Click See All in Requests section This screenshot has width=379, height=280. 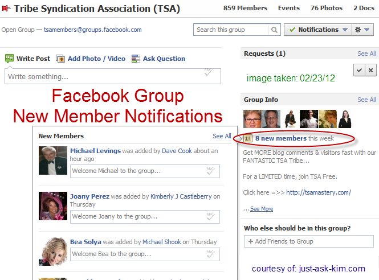point(366,53)
